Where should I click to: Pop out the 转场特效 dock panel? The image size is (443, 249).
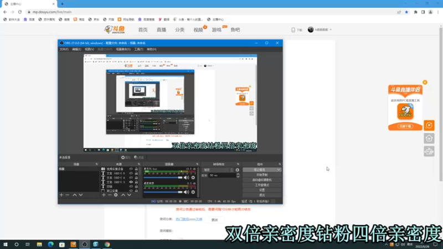[238, 164]
